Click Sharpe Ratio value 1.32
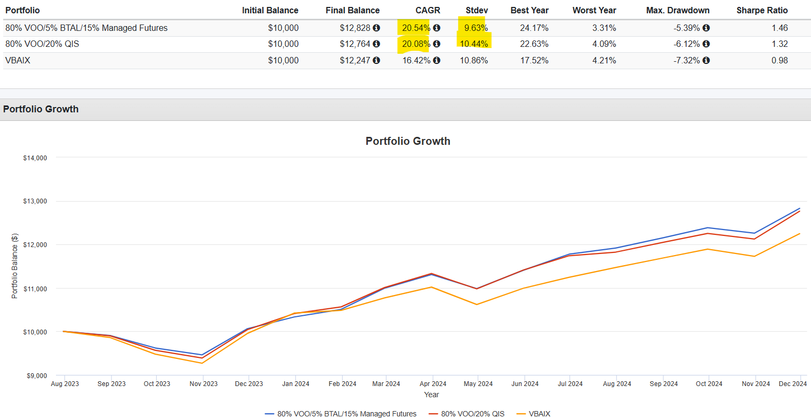 tap(780, 44)
